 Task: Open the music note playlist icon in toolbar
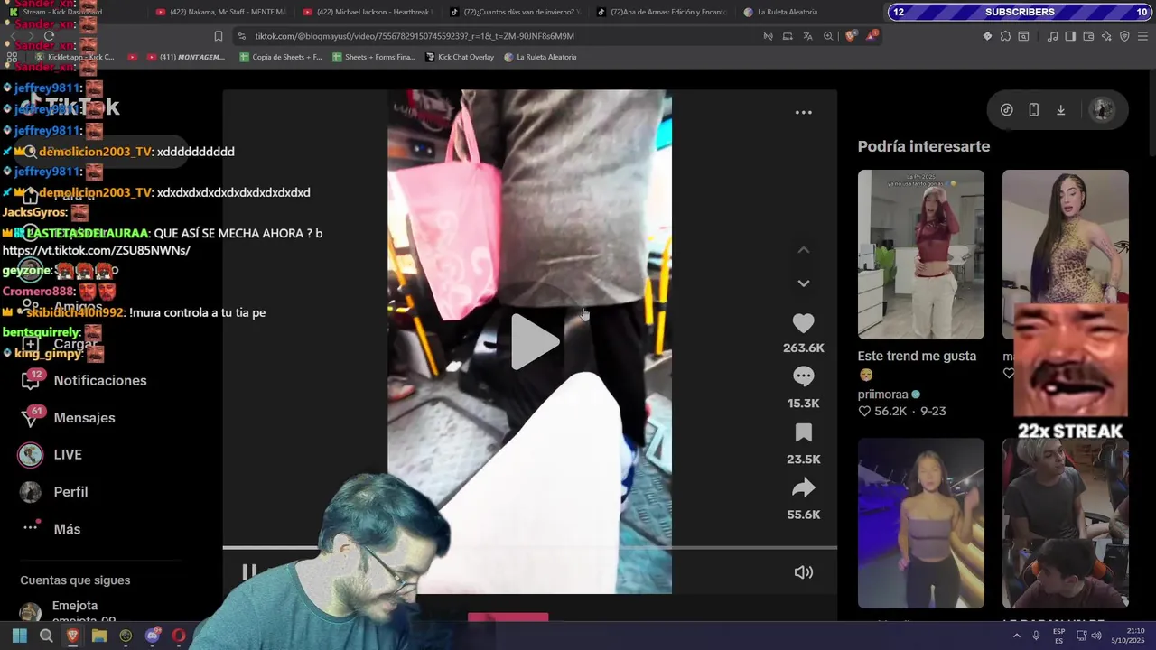click(x=1052, y=36)
